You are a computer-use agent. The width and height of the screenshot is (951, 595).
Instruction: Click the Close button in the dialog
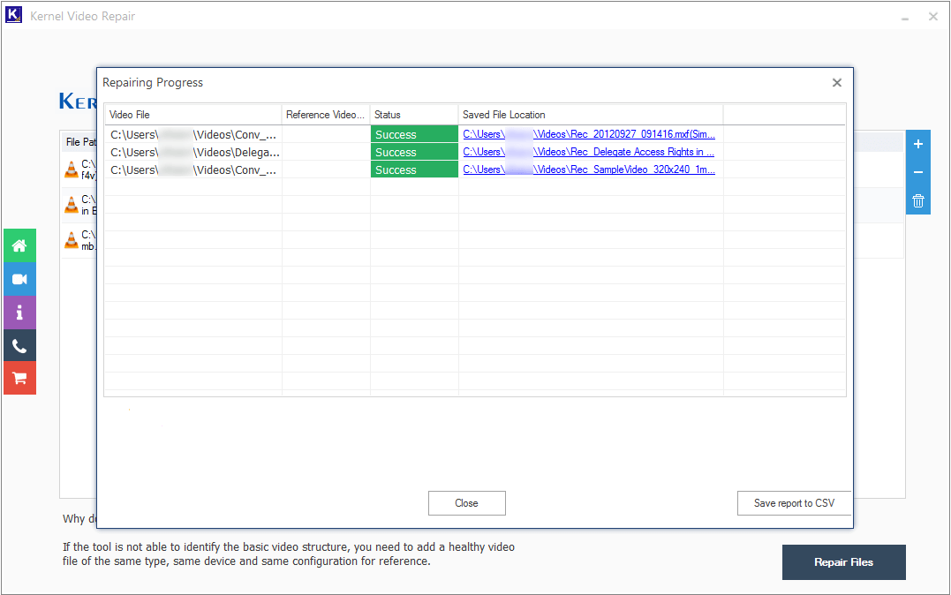coord(467,503)
